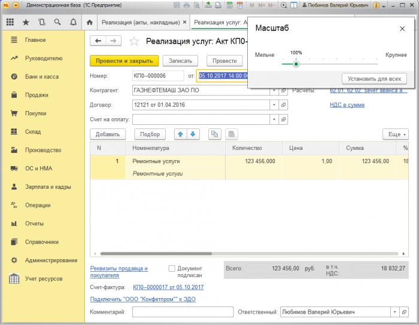419x325 pixels.
Task: Click into the Комментарий field
Action: click(183, 312)
